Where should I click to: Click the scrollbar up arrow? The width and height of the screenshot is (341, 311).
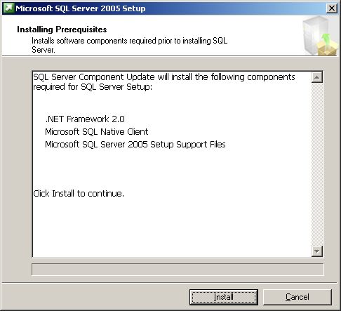click(317, 77)
